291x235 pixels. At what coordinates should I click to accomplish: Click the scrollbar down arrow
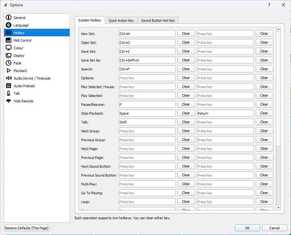278,208
